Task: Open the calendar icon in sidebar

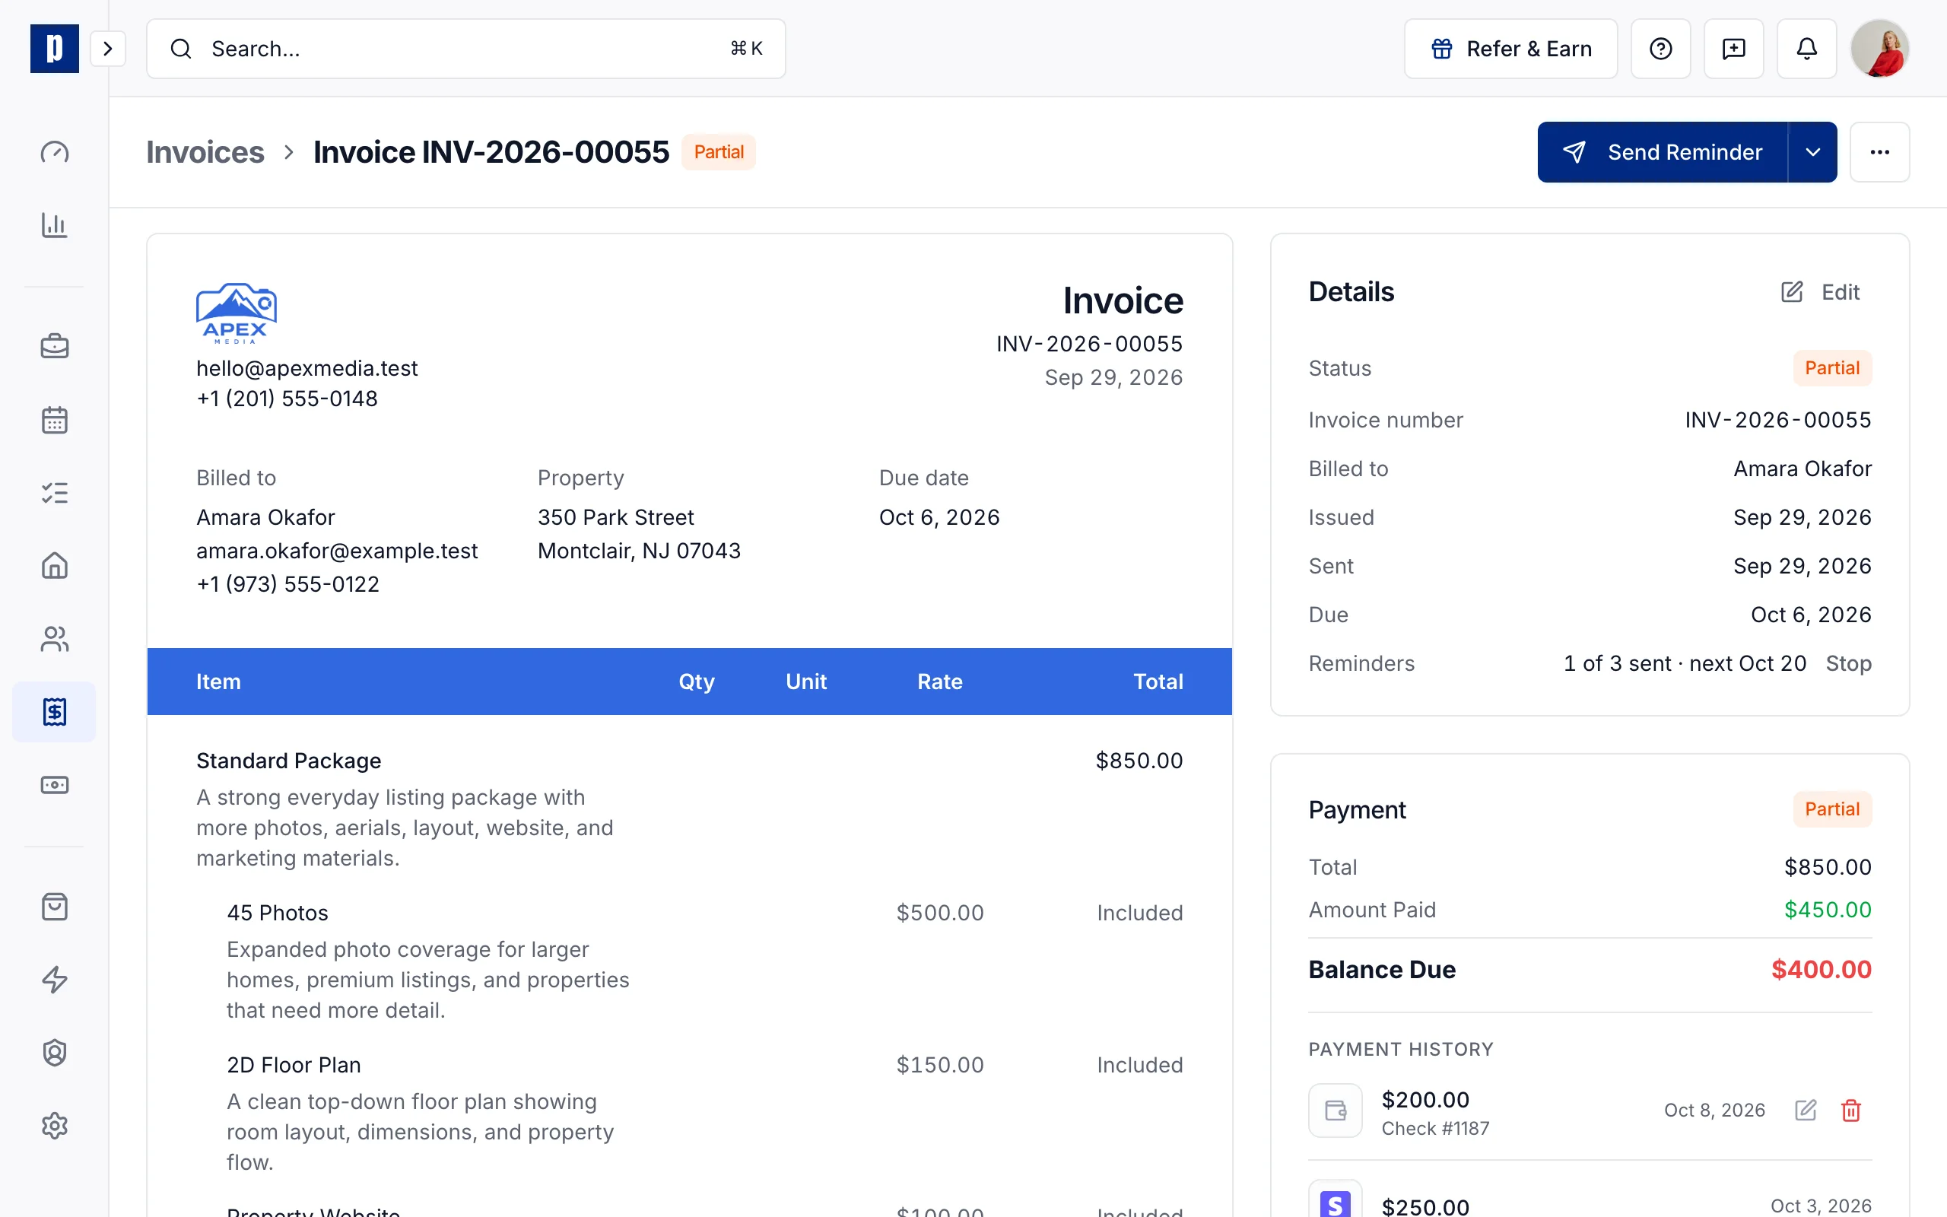Action: 54,419
